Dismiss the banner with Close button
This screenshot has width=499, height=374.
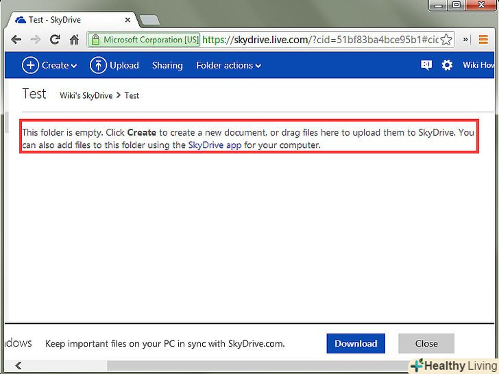tap(426, 343)
